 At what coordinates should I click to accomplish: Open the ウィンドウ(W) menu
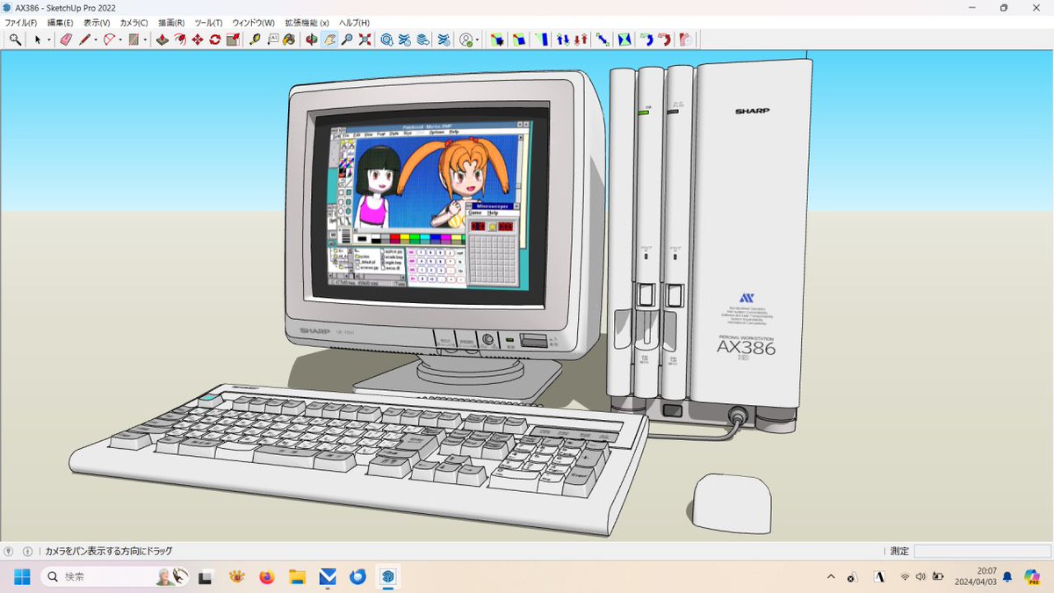click(253, 22)
